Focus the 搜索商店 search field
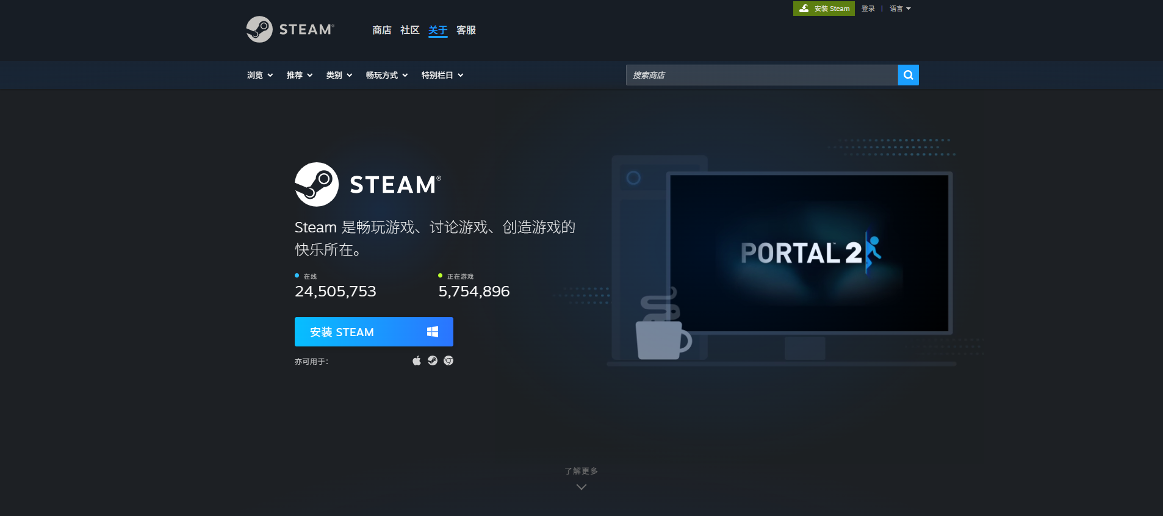Image resolution: width=1163 pixels, height=516 pixels. [x=762, y=75]
